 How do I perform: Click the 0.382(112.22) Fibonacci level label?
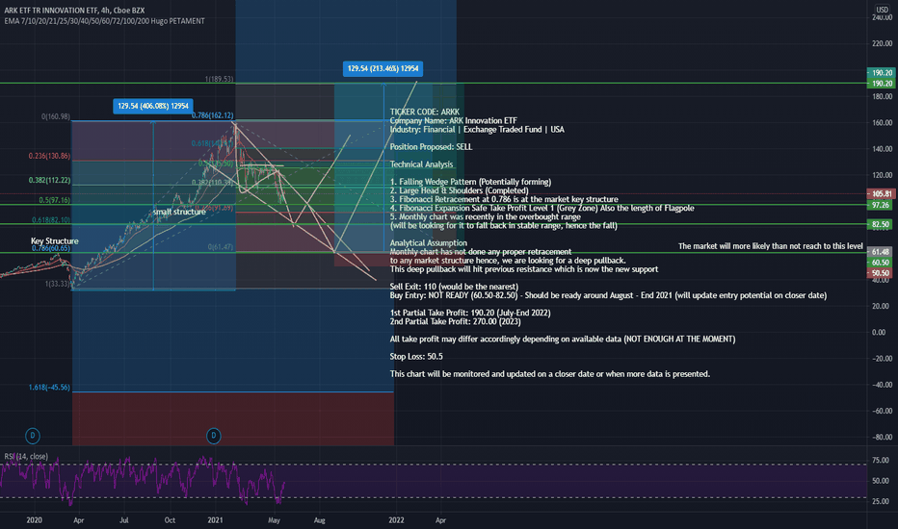49,180
